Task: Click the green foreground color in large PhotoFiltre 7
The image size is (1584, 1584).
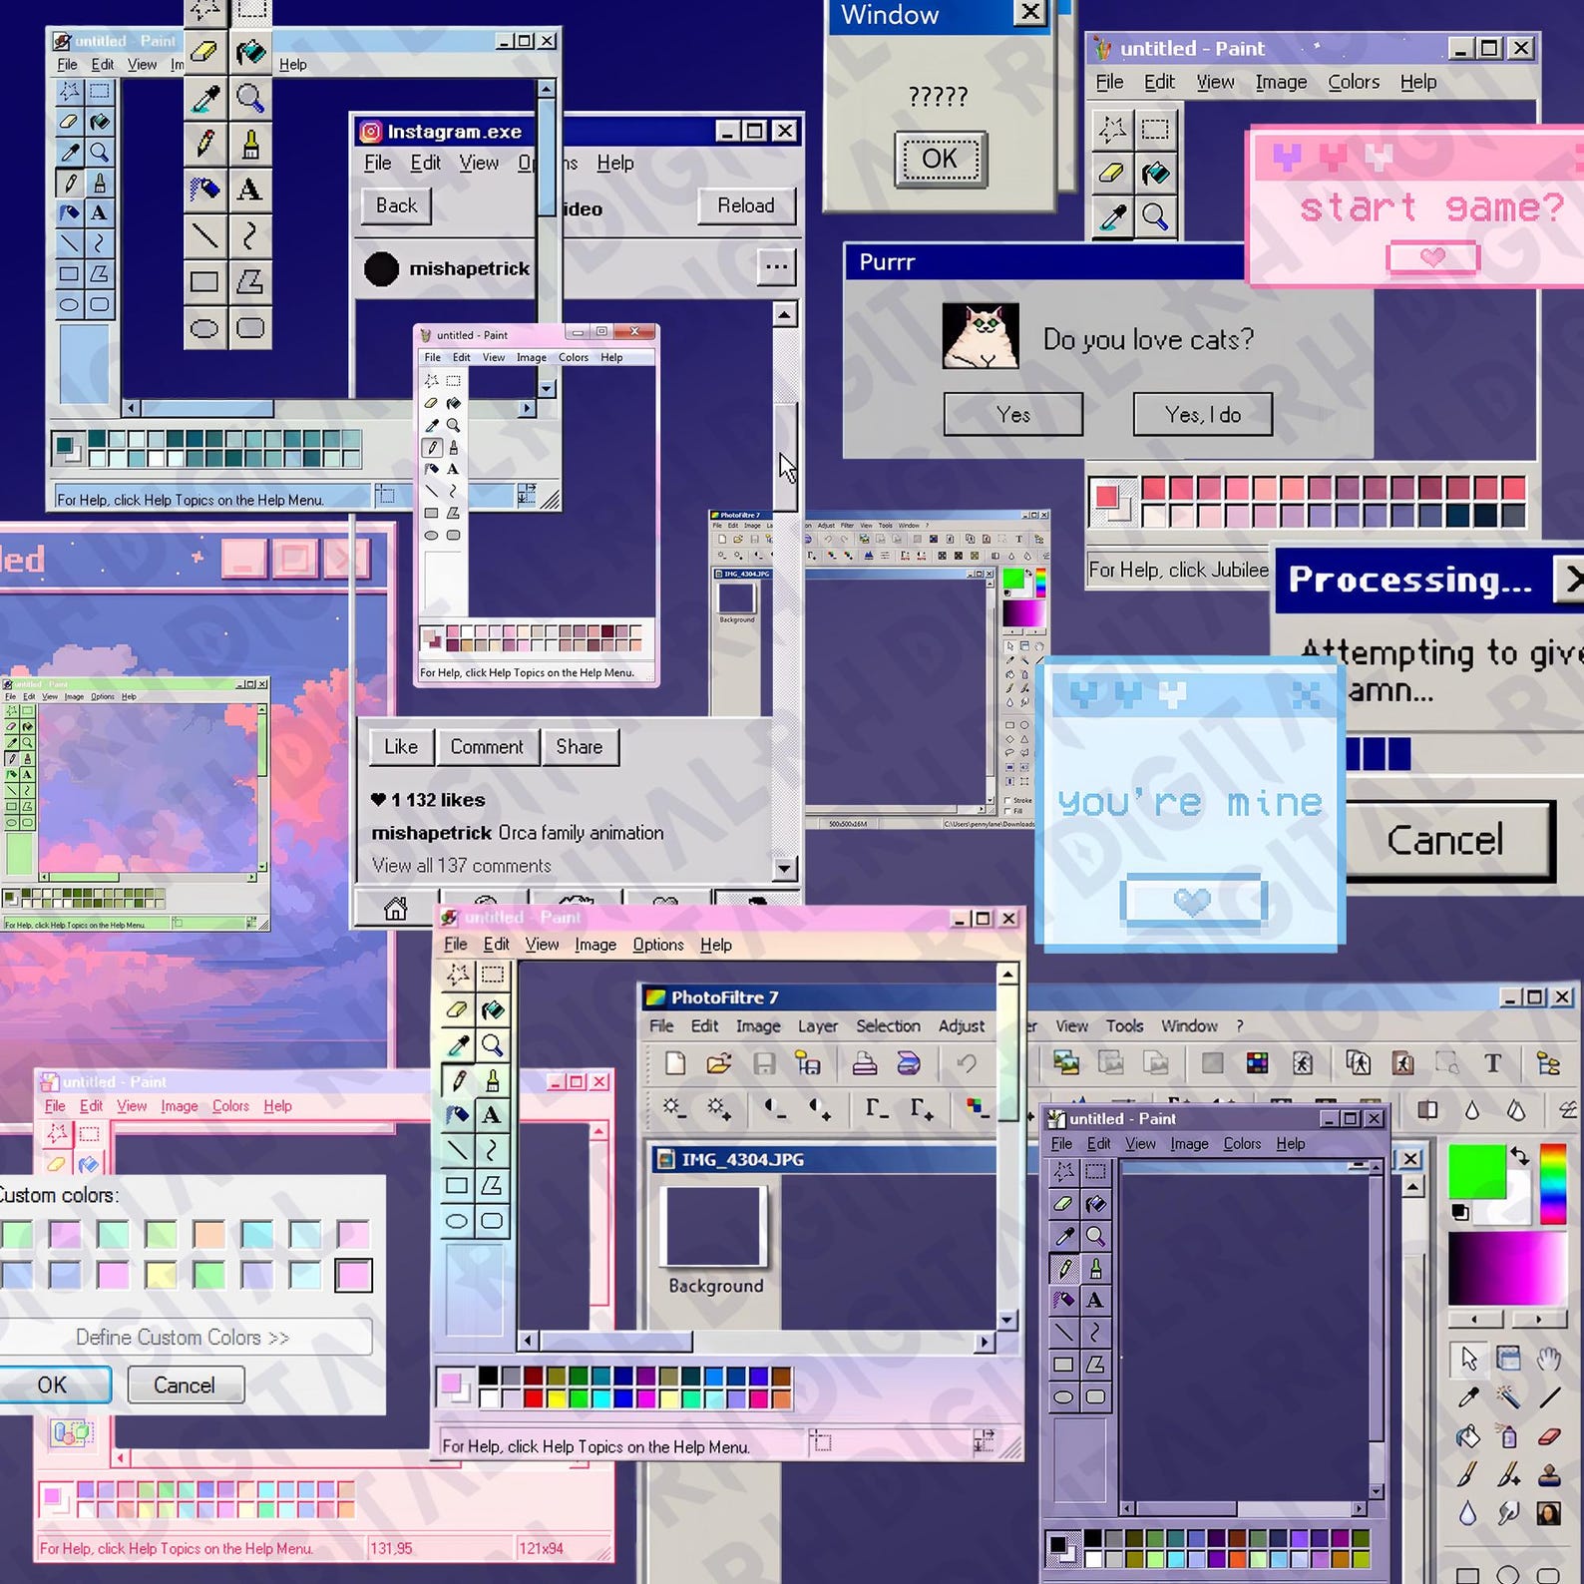Action: [x=1476, y=1171]
